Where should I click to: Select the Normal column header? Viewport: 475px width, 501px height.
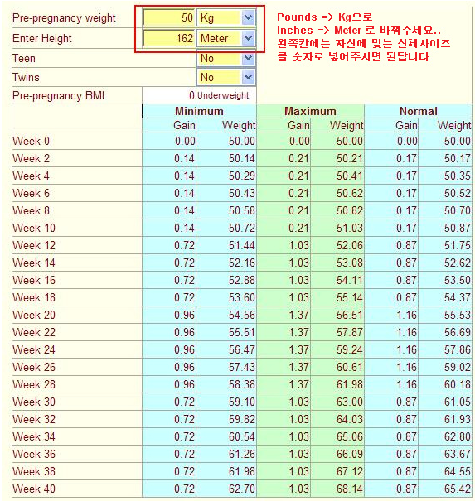click(419, 111)
